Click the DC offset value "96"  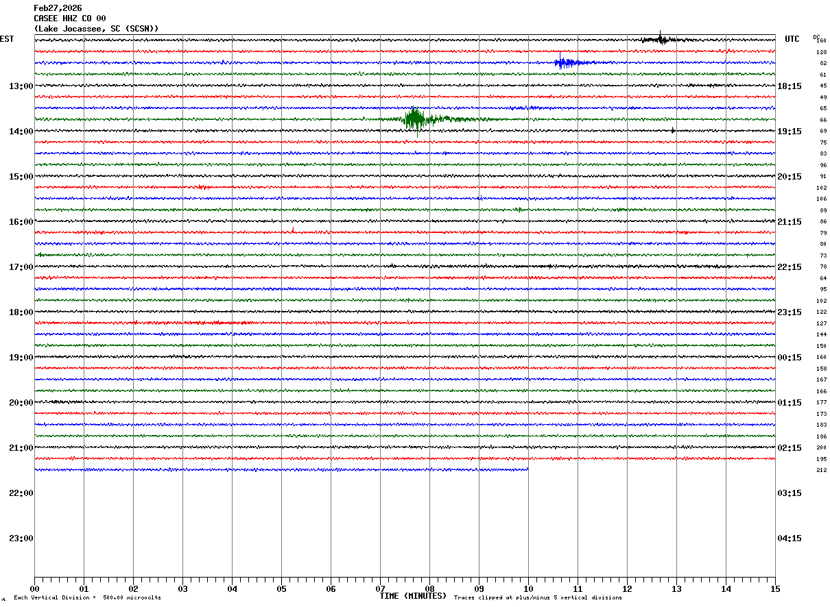click(823, 165)
